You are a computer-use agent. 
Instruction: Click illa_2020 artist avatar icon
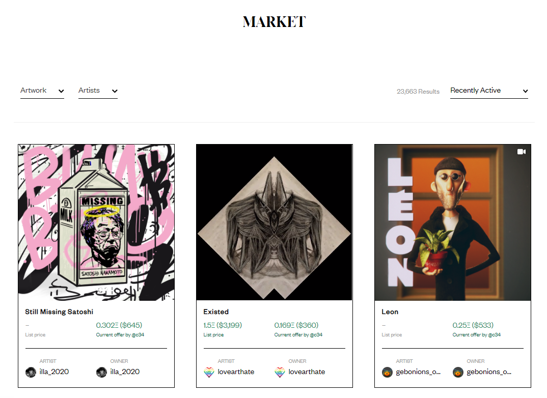(x=31, y=372)
